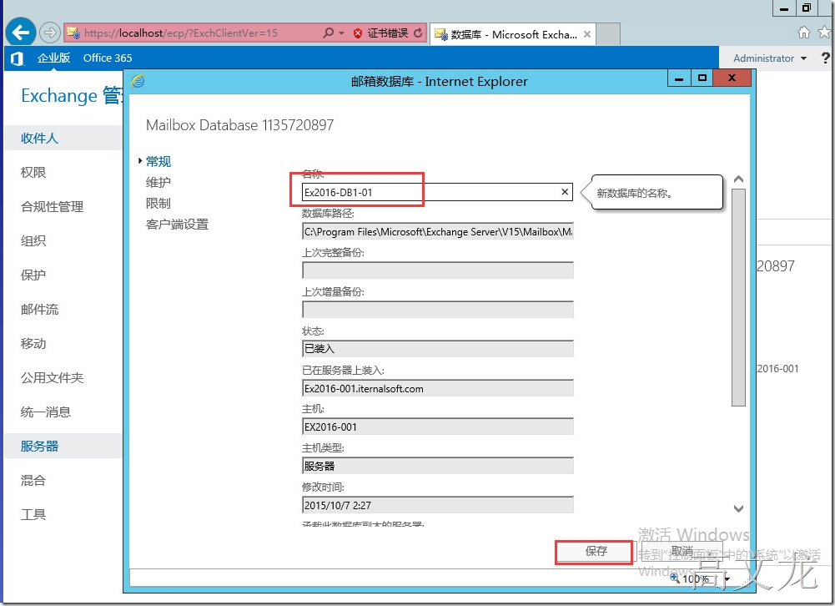835x606 pixels.
Task: Open the browser home icon
Action: (803, 33)
